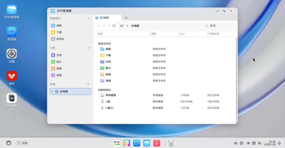Sort by 可用空间 column header
This screenshot has height=148, width=285.
pyautogui.click(x=214, y=34)
